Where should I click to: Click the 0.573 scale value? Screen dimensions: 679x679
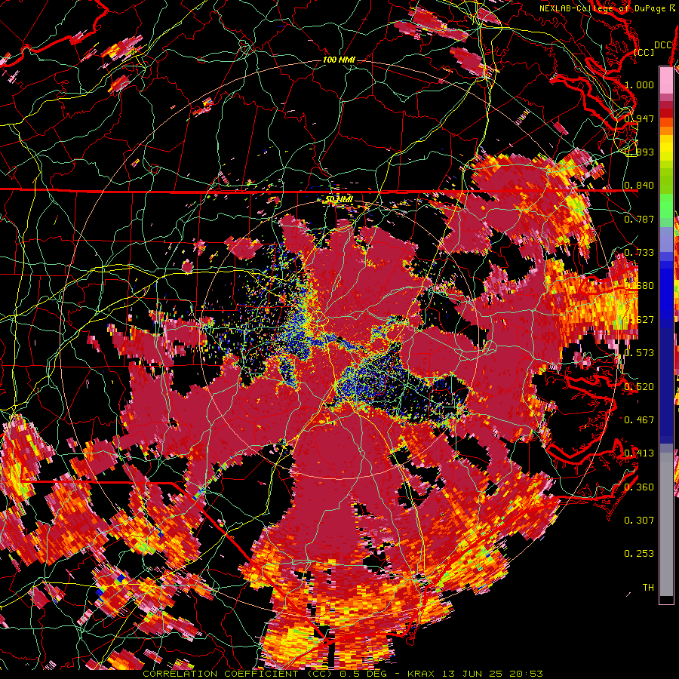tap(639, 352)
